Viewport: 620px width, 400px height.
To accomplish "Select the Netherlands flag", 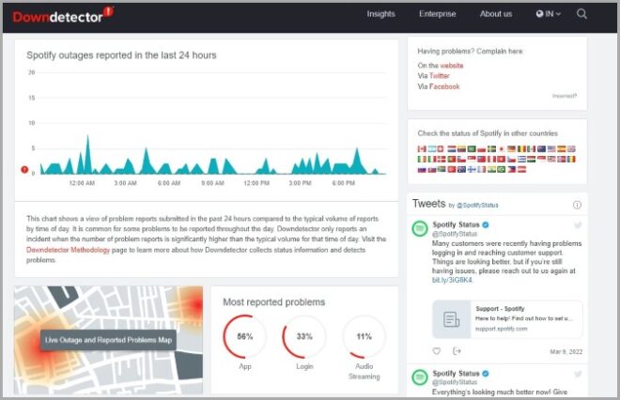I will 452,149.
